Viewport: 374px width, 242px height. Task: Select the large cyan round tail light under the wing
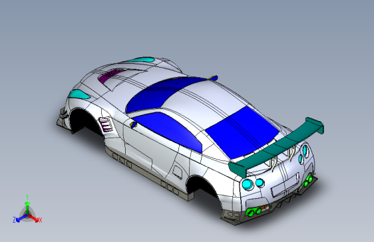(x=248, y=184)
